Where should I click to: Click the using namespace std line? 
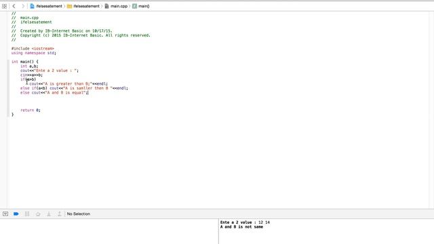[x=33, y=53]
